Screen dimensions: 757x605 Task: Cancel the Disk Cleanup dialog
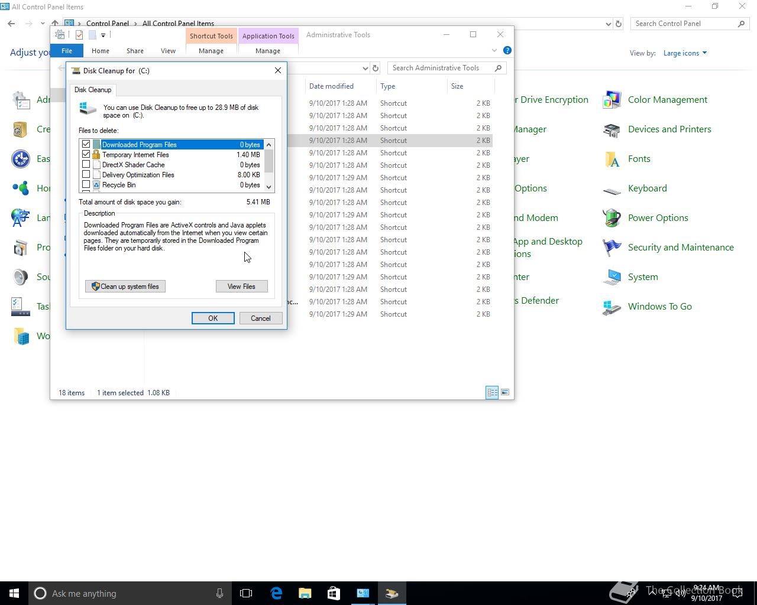[x=261, y=318]
